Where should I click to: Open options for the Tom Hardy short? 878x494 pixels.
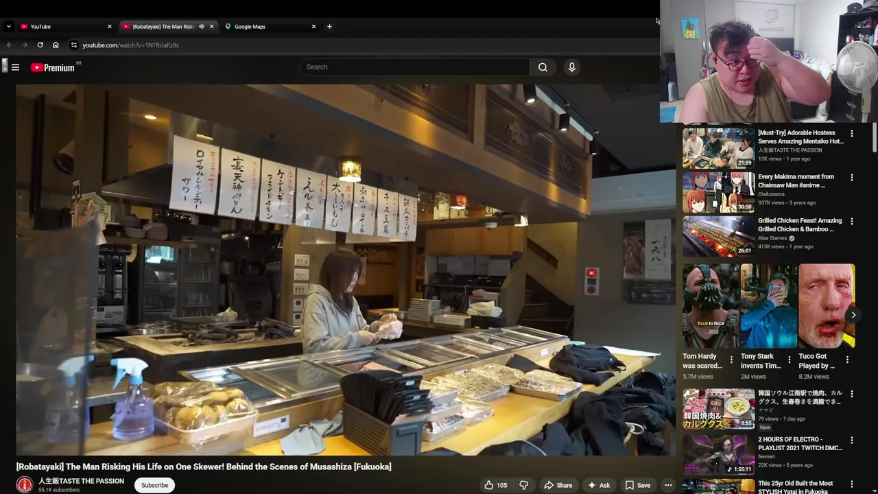click(x=731, y=360)
